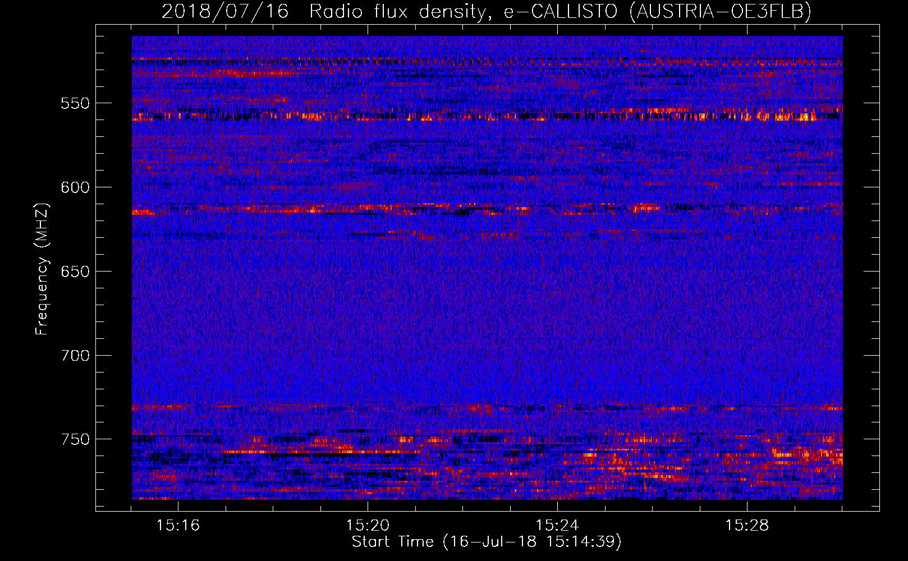Click the 650 frequency axis label
The image size is (908, 561).
coord(75,272)
